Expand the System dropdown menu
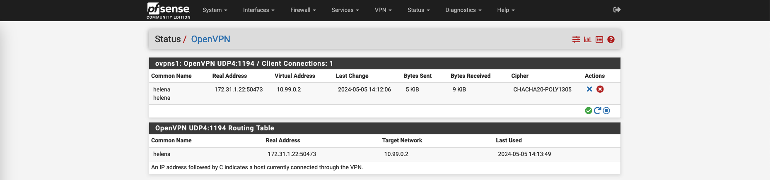This screenshot has width=770, height=180. (215, 10)
